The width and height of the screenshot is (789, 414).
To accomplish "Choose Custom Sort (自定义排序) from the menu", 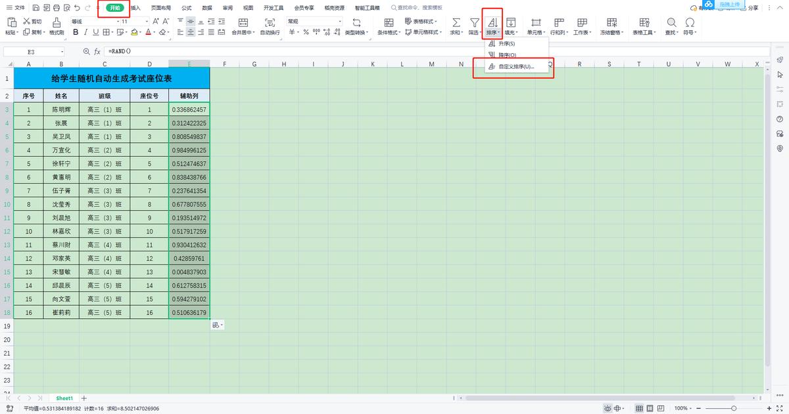I will pos(516,67).
